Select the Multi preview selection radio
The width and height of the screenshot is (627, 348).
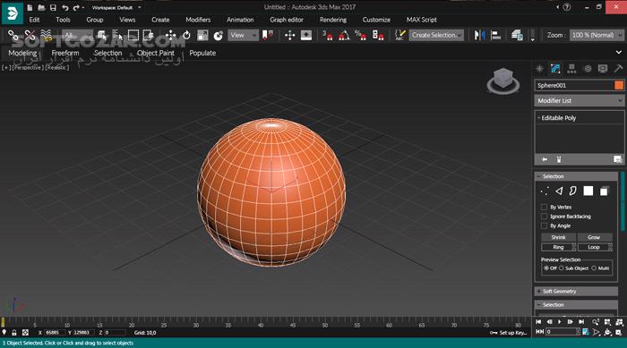pos(594,268)
